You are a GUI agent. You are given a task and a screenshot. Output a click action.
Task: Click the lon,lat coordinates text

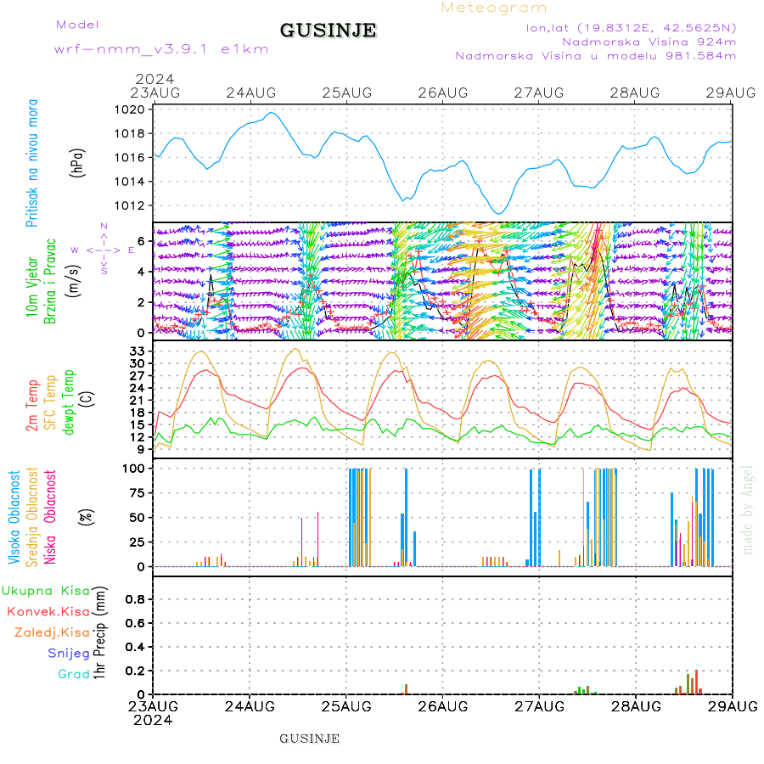coord(631,28)
